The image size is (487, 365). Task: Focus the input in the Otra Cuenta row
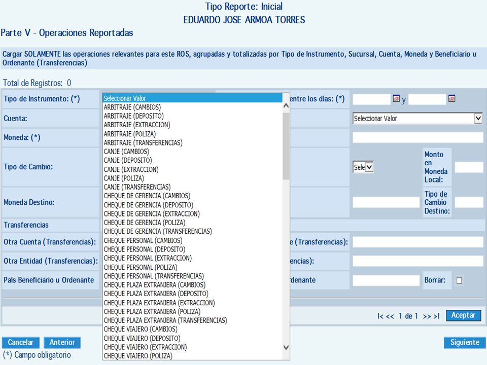coord(418,242)
